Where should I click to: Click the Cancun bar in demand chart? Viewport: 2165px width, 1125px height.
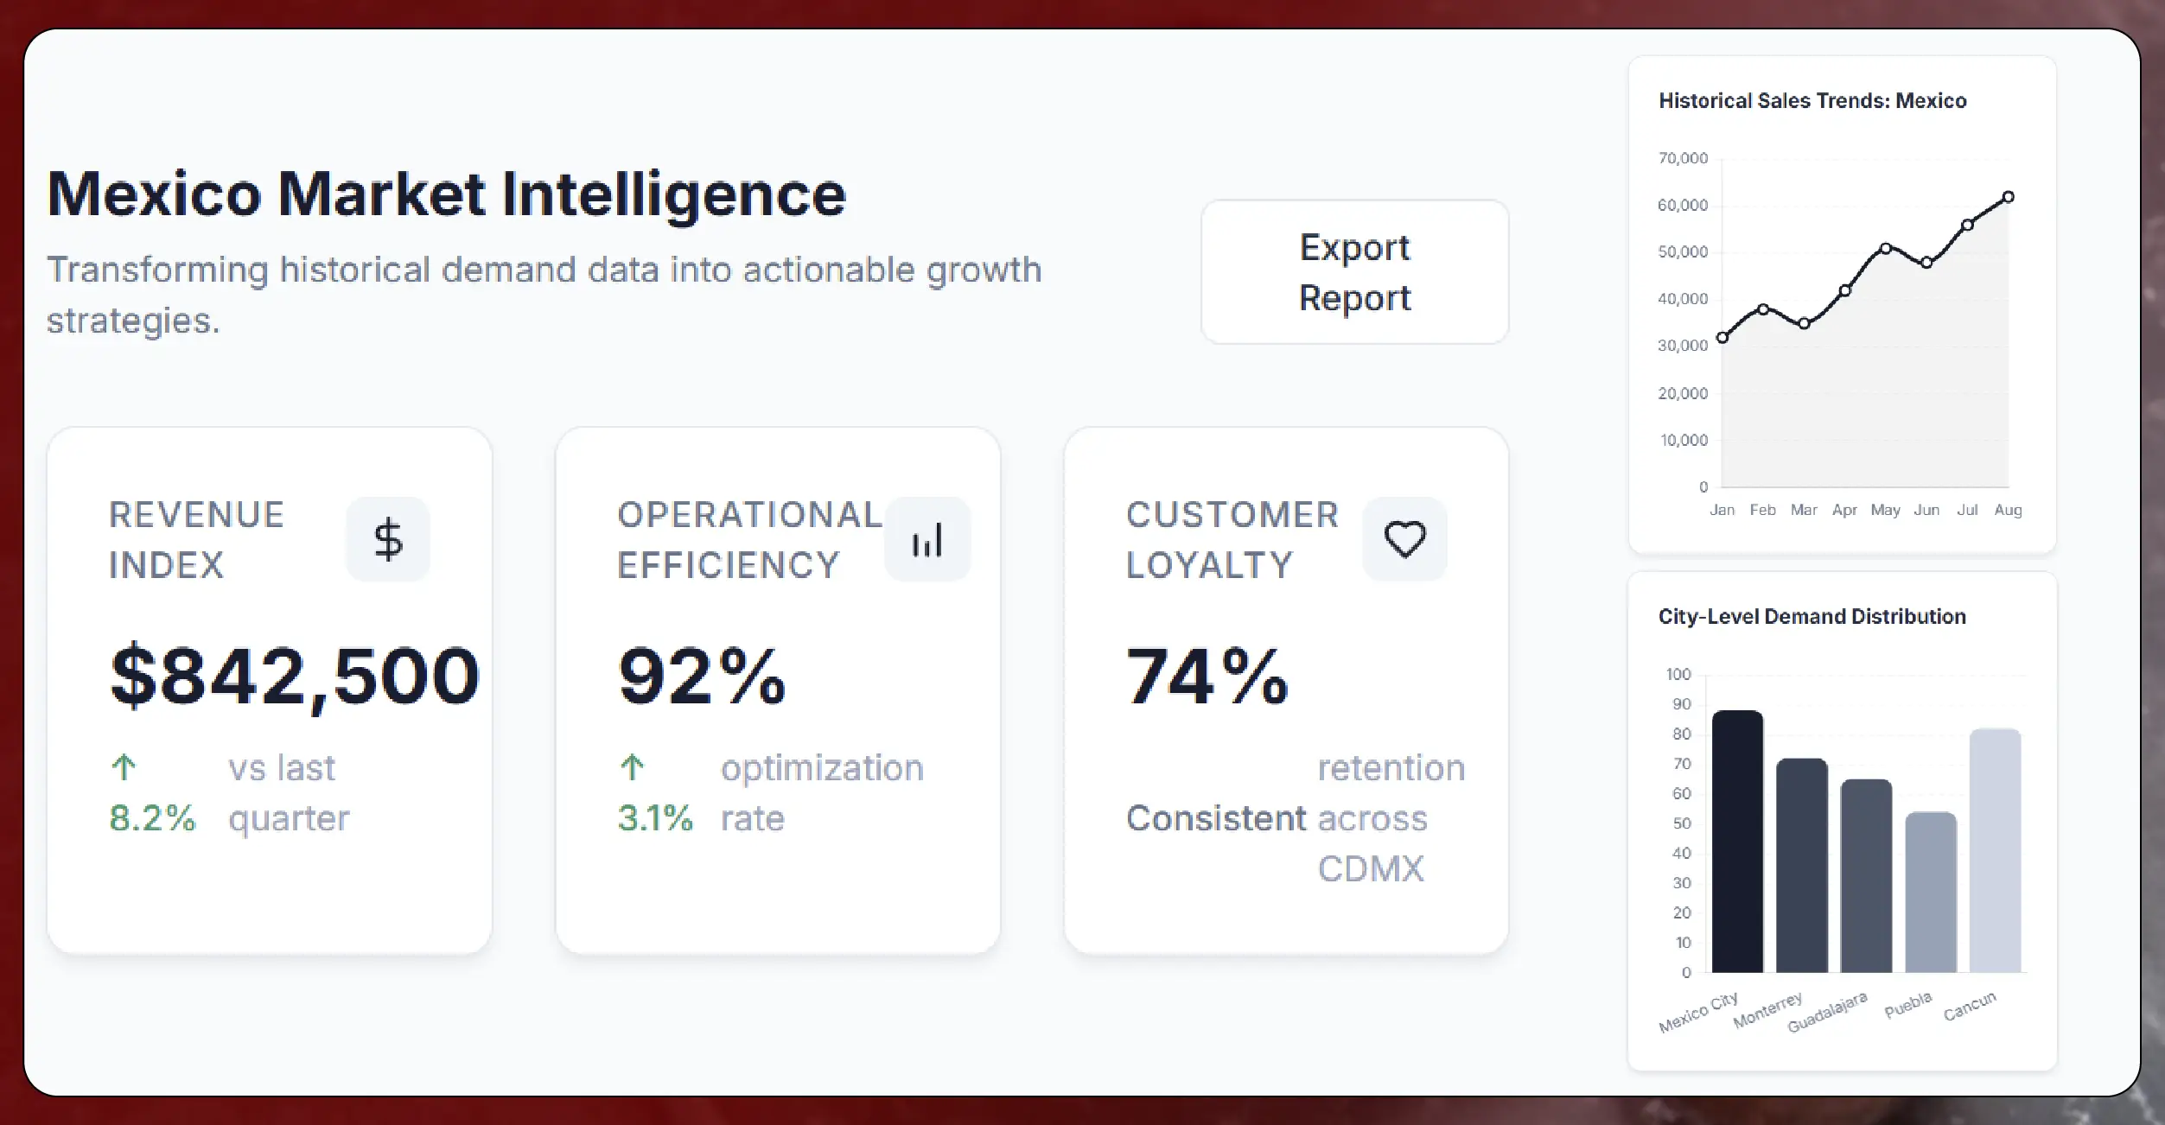click(x=1995, y=851)
